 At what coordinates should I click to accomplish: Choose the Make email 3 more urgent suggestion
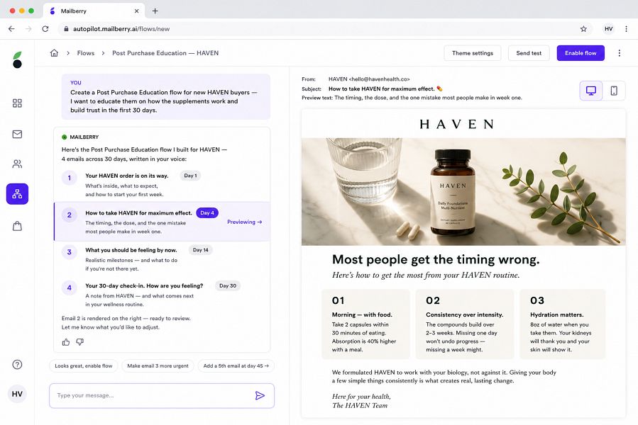(x=158, y=365)
